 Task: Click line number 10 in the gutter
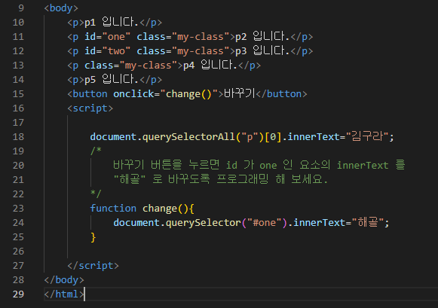point(18,23)
